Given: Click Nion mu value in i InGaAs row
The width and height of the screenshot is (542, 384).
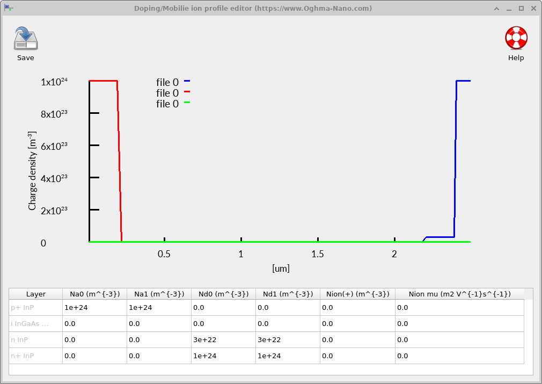Looking at the screenshot, I should point(460,324).
